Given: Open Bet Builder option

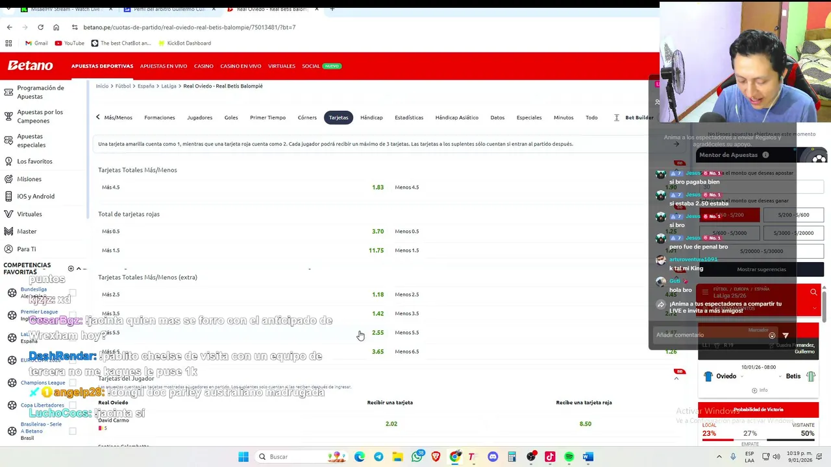Looking at the screenshot, I should point(634,117).
